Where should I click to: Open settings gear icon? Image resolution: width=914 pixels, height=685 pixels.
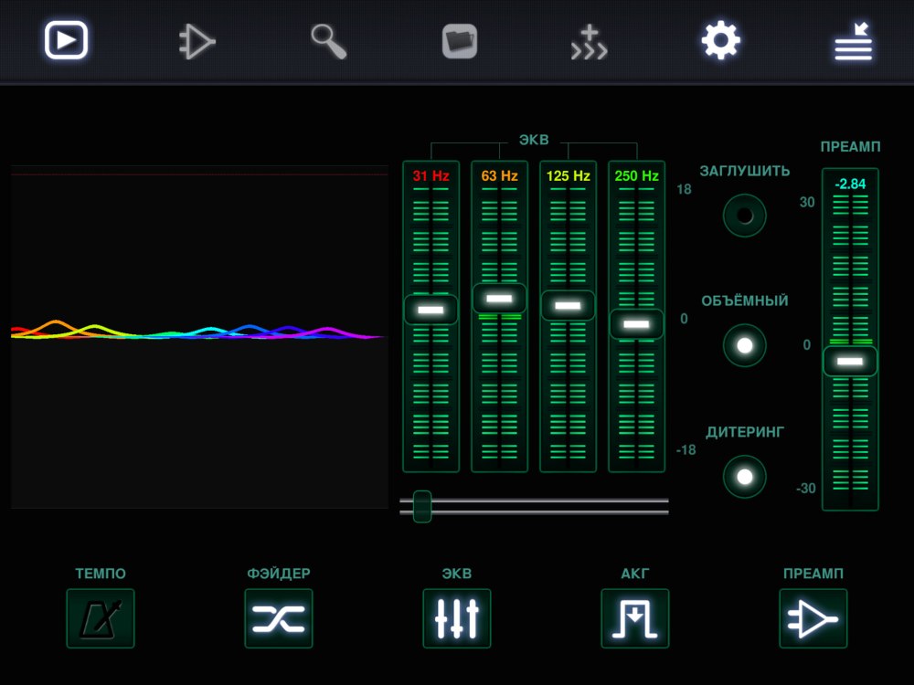coord(721,40)
